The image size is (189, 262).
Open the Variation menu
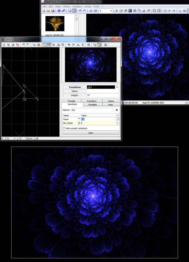point(77,6)
